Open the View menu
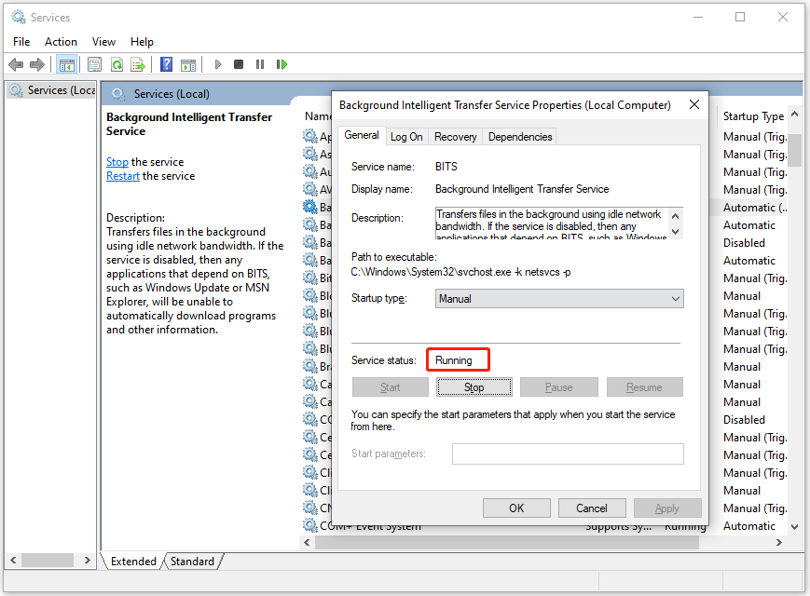 coord(103,42)
